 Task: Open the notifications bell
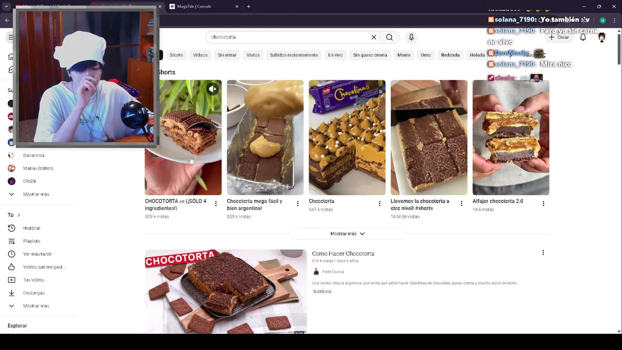(x=583, y=37)
